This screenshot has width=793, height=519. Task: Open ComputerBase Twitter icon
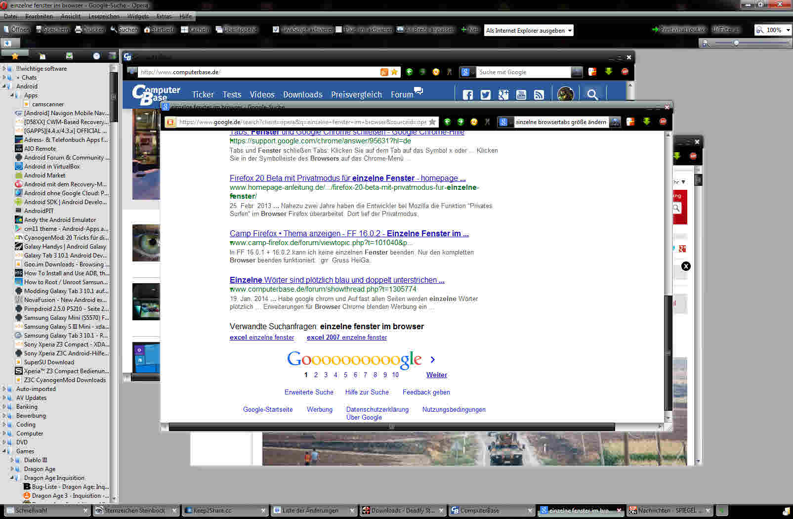(486, 95)
